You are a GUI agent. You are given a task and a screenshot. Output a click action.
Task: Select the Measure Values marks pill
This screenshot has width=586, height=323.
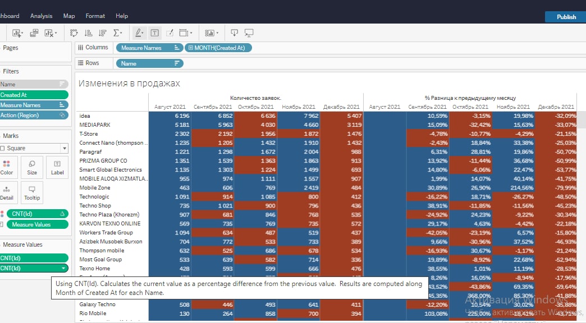tap(38, 224)
